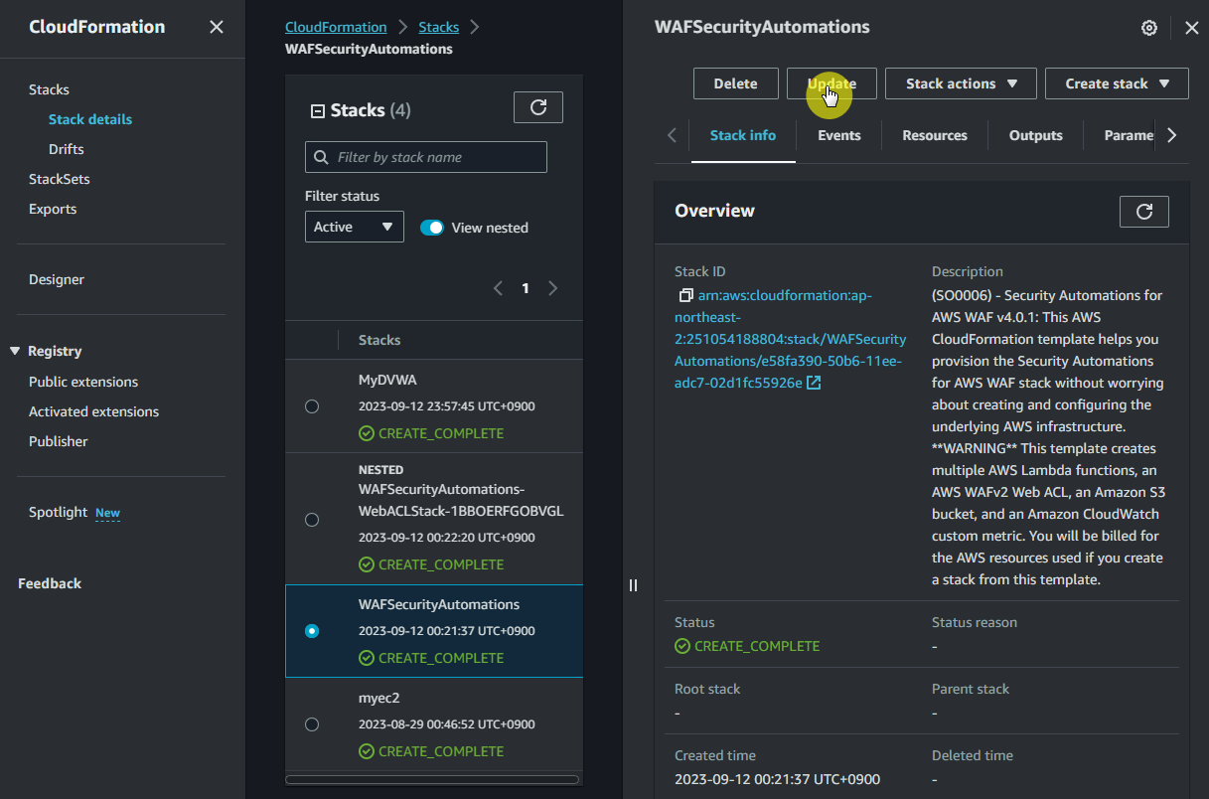The width and height of the screenshot is (1209, 799).
Task: Click the Stacks column header
Action: 379,340
